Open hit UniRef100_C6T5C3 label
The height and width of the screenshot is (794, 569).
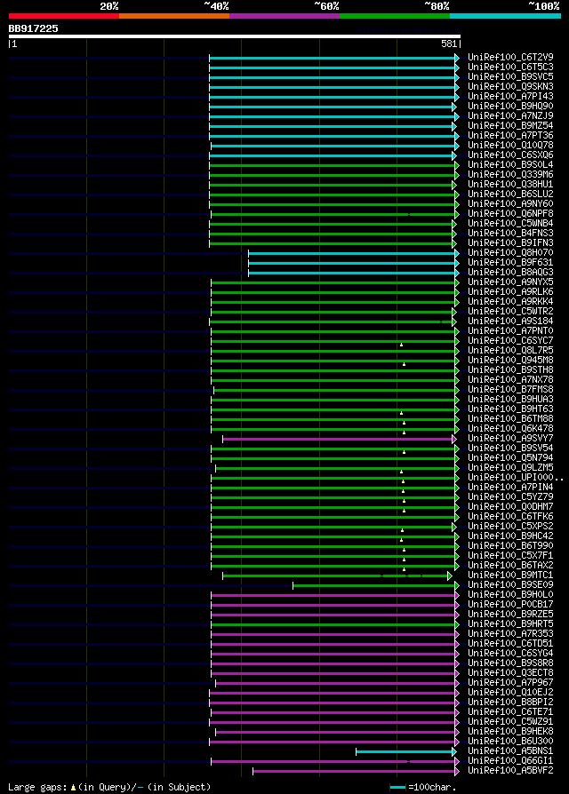click(510, 67)
